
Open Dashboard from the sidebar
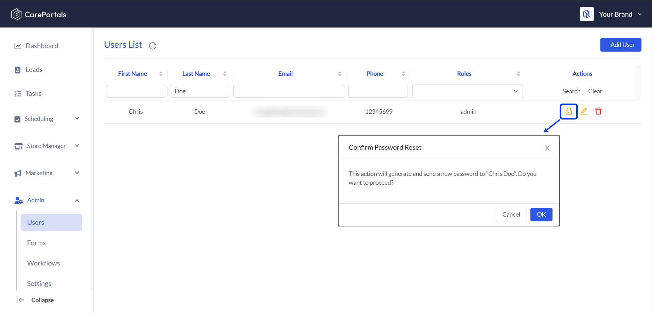pyautogui.click(x=41, y=46)
